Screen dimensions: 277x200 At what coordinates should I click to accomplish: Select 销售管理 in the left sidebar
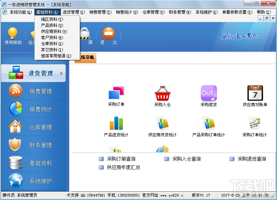pos(34,91)
